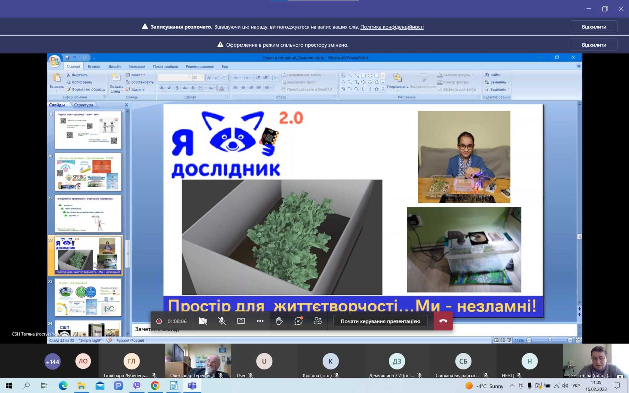The image size is (629, 393).
Task: Switch to the 'Вставка' ribbon tab
Action: pyautogui.click(x=94, y=67)
